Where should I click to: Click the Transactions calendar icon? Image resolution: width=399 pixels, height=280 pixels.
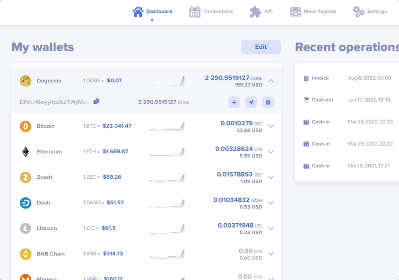[x=195, y=12]
